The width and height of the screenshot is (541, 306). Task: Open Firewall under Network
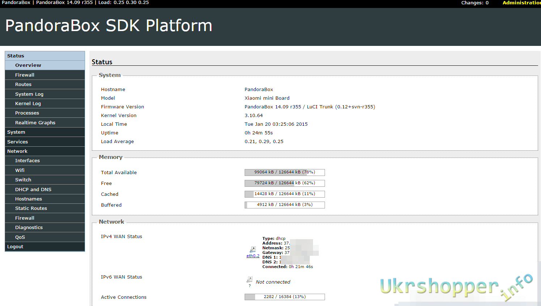(x=45, y=218)
